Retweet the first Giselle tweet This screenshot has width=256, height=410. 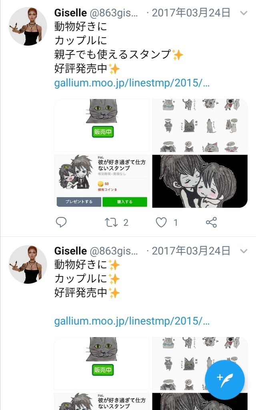tap(111, 222)
